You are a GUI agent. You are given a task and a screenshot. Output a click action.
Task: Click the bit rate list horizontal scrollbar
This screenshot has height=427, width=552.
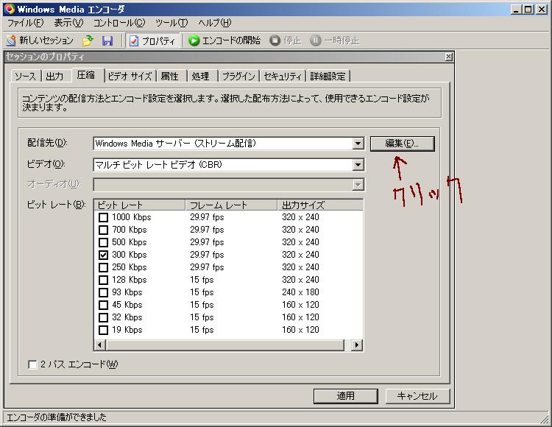[221, 345]
